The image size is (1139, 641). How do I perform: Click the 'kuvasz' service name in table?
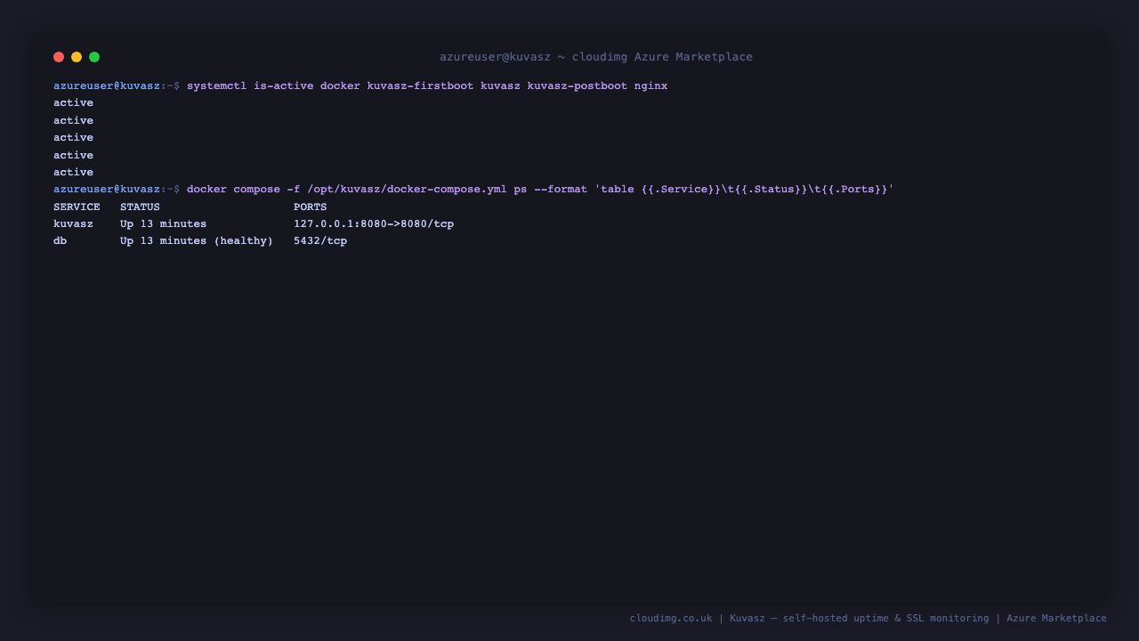pos(73,224)
